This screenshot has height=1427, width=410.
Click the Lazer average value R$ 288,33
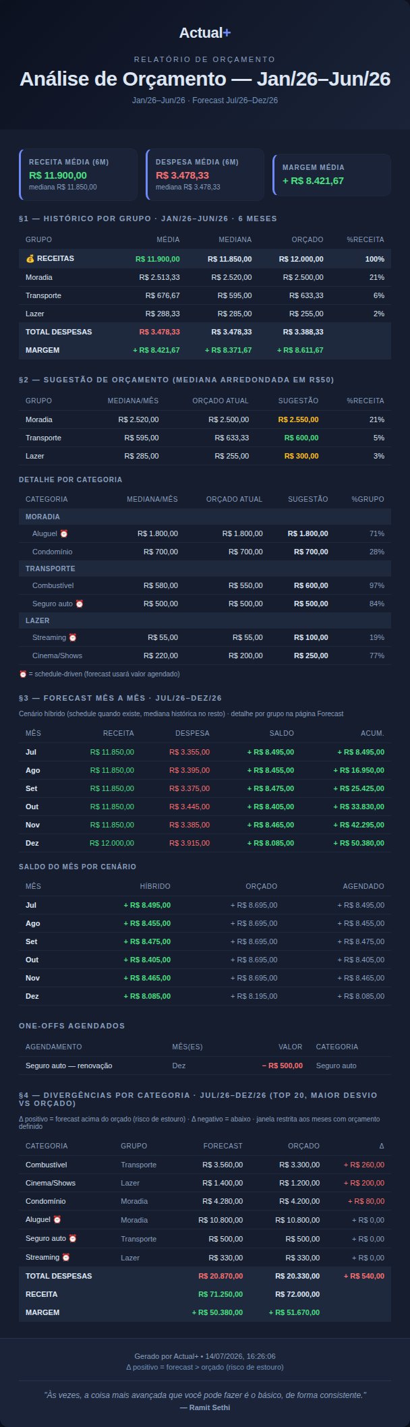[163, 314]
